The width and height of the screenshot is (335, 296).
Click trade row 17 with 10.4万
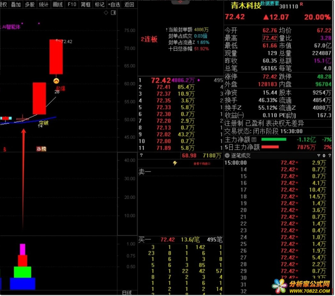tap(278, 190)
